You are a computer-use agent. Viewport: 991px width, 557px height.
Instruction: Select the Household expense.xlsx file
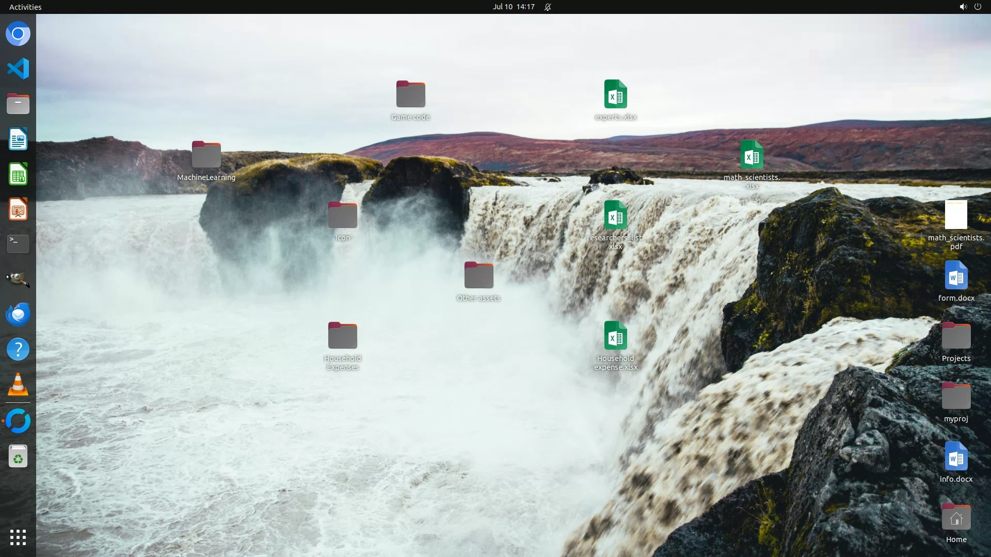point(615,336)
